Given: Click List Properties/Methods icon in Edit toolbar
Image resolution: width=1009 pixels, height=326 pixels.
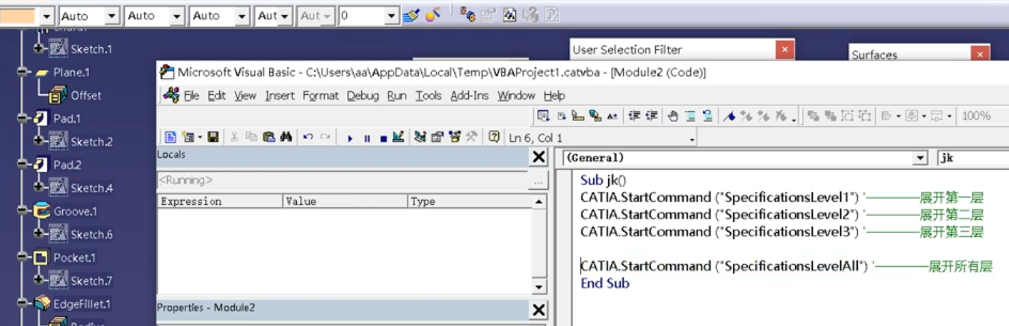Looking at the screenshot, I should (544, 116).
